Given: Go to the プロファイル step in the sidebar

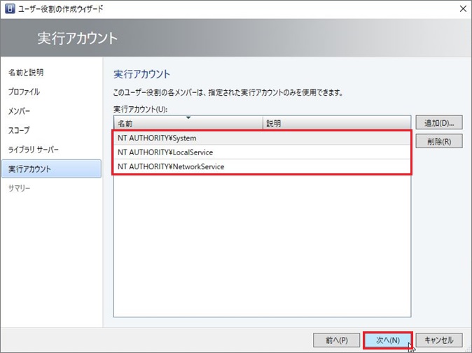Looking at the screenshot, I should click(24, 92).
